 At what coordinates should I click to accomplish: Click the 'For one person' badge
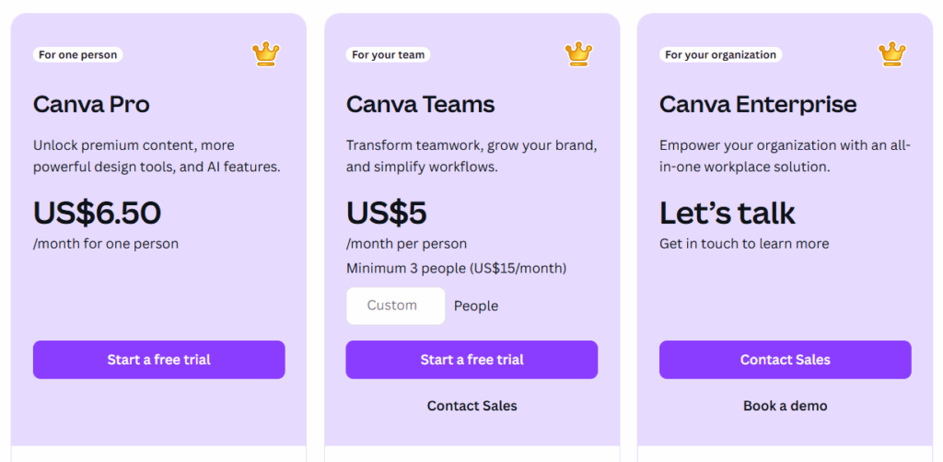(77, 55)
